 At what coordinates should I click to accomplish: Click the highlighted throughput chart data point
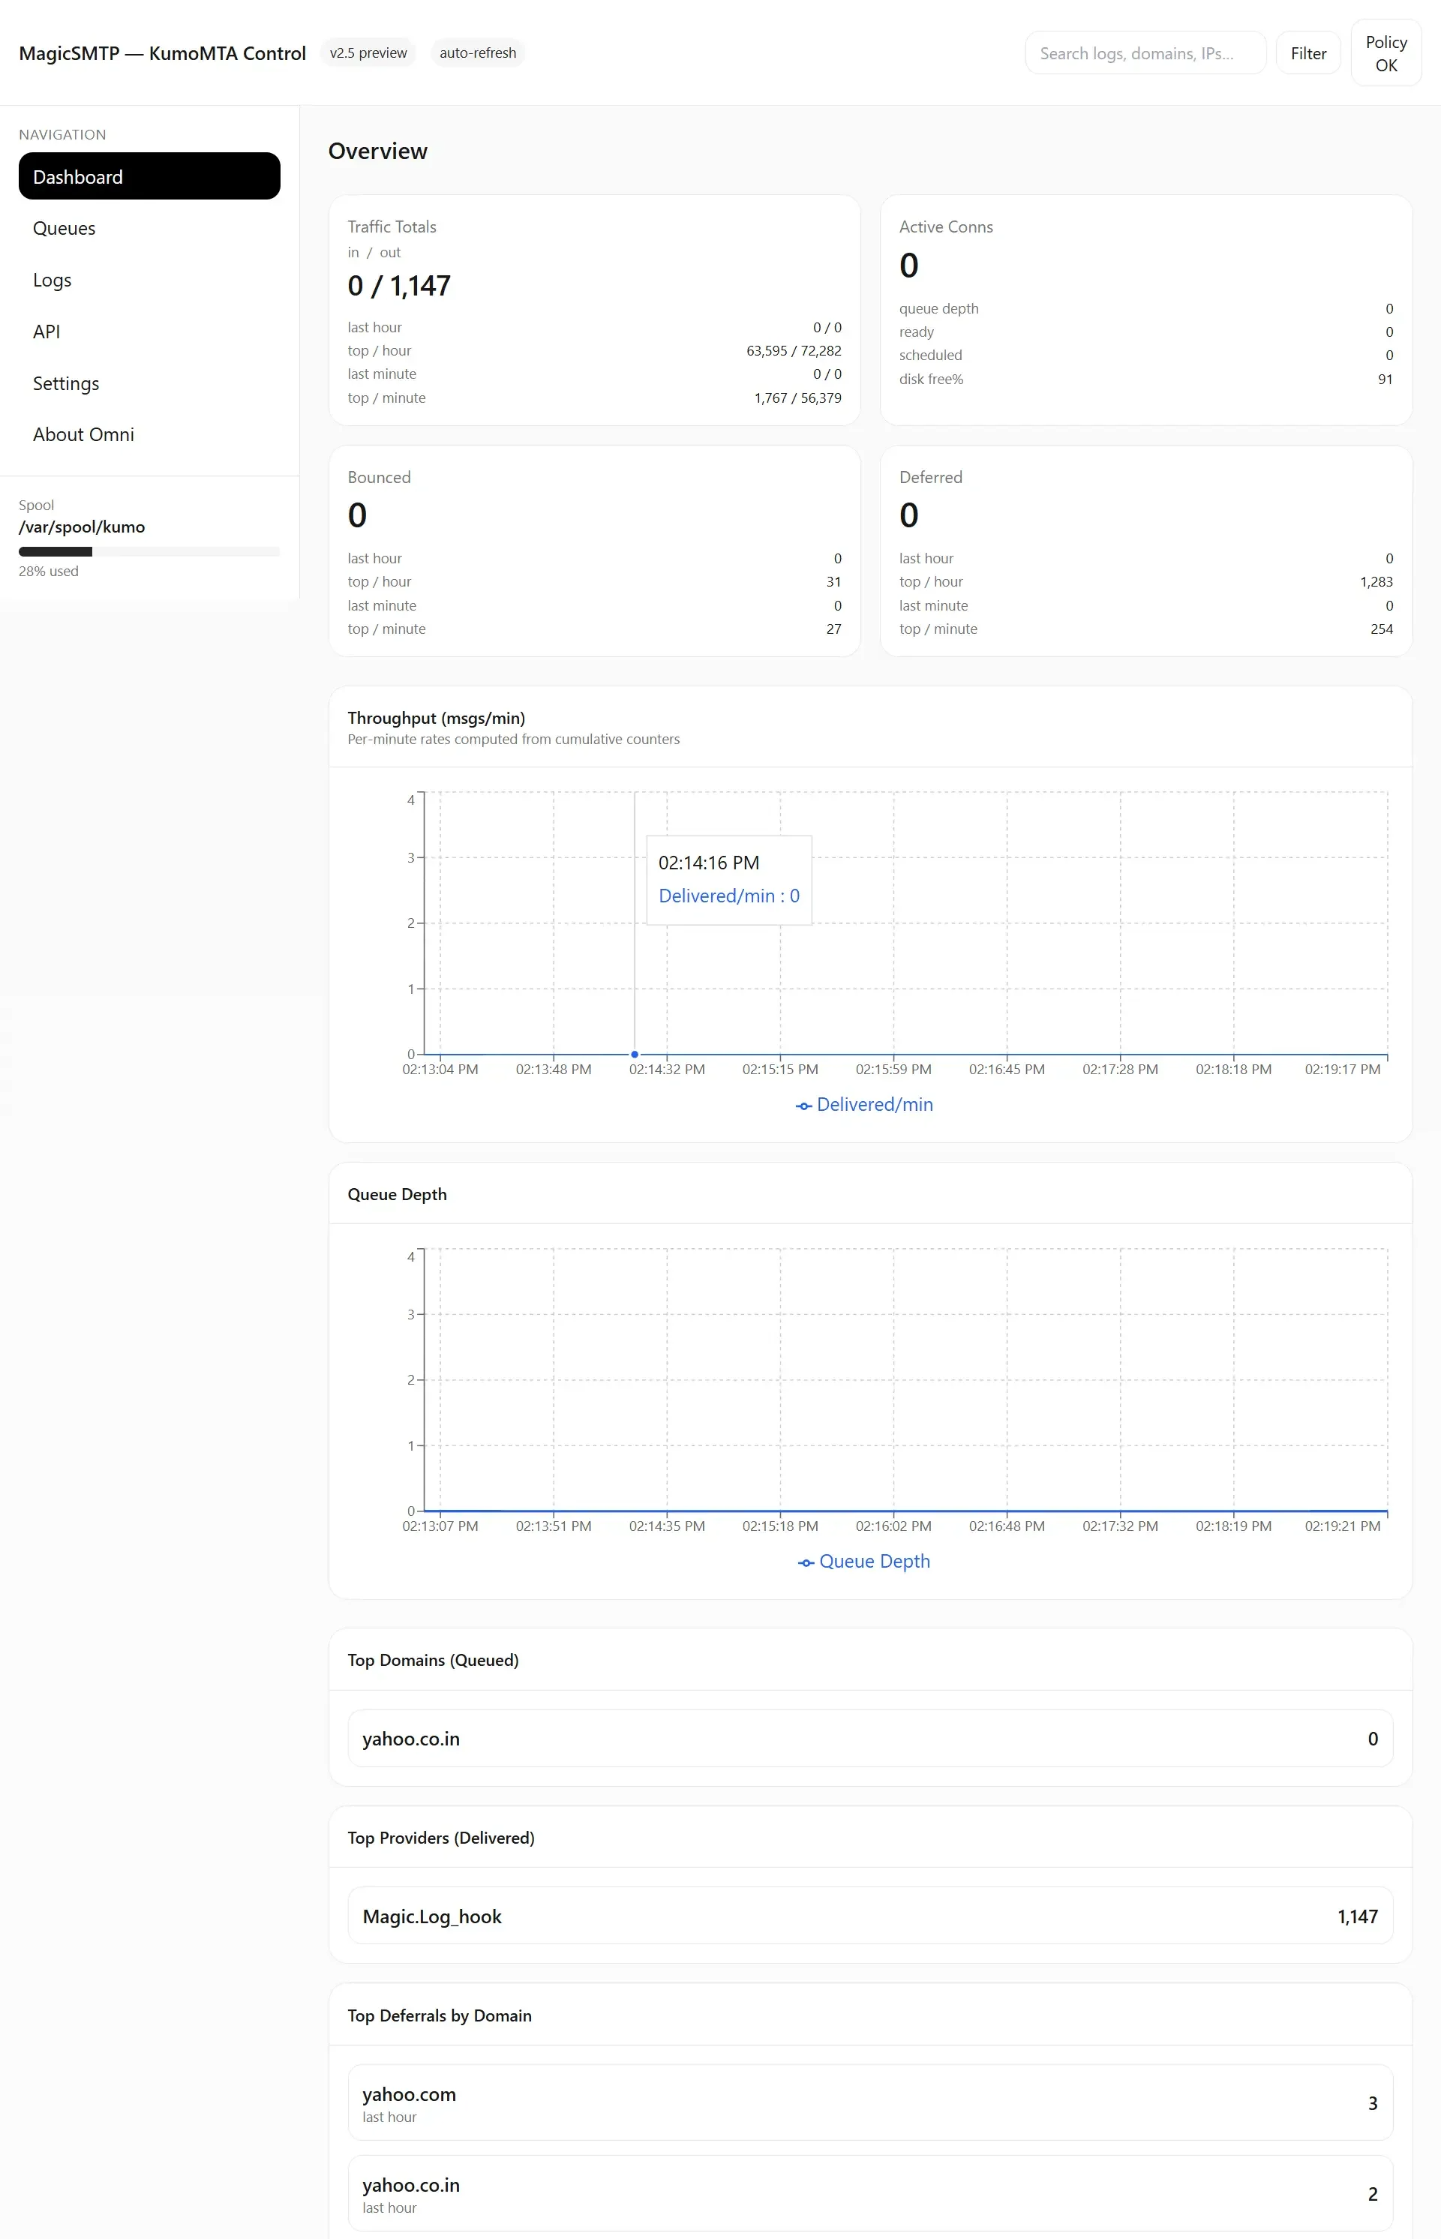pos(635,1055)
